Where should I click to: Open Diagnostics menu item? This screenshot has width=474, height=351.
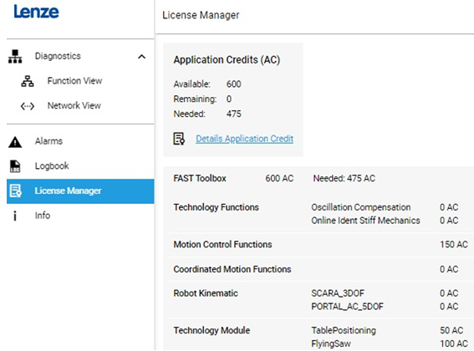pos(58,56)
